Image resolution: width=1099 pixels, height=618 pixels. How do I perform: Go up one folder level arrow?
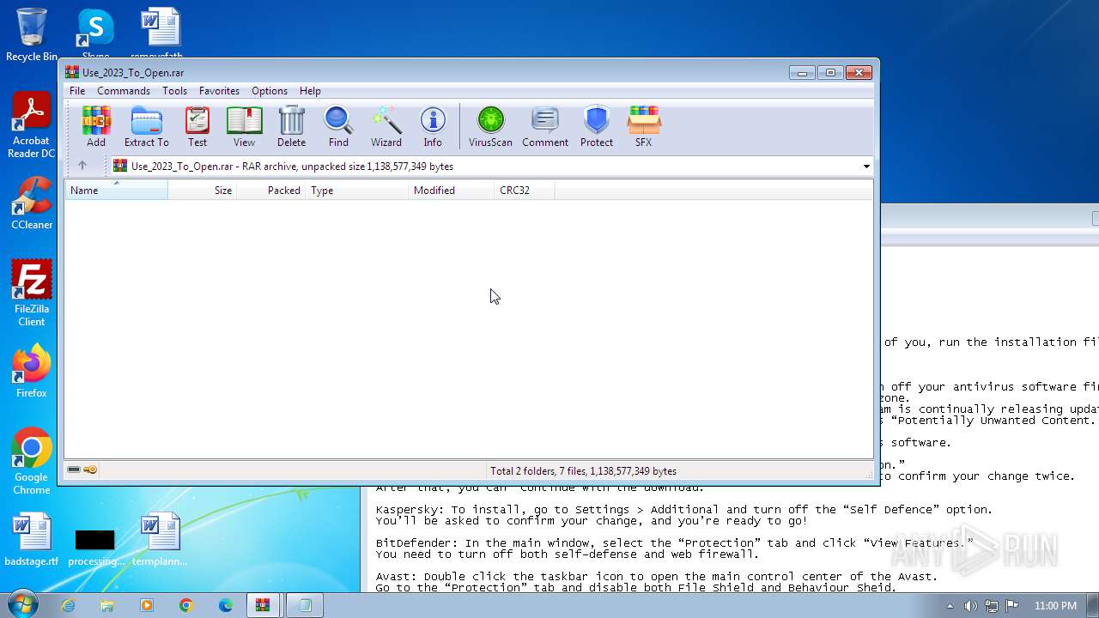point(82,166)
